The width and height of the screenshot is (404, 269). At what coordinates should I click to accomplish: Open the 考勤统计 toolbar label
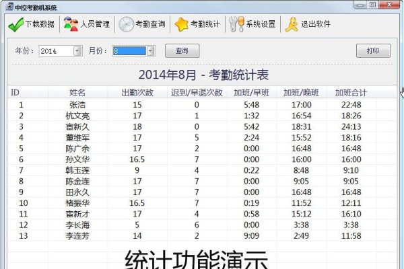point(205,24)
